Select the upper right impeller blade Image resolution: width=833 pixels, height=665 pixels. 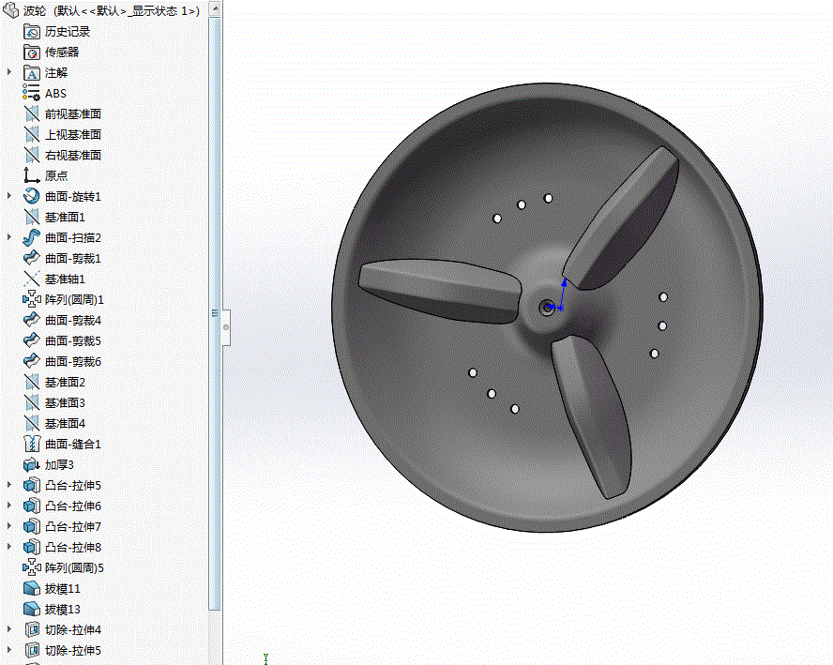(620, 219)
